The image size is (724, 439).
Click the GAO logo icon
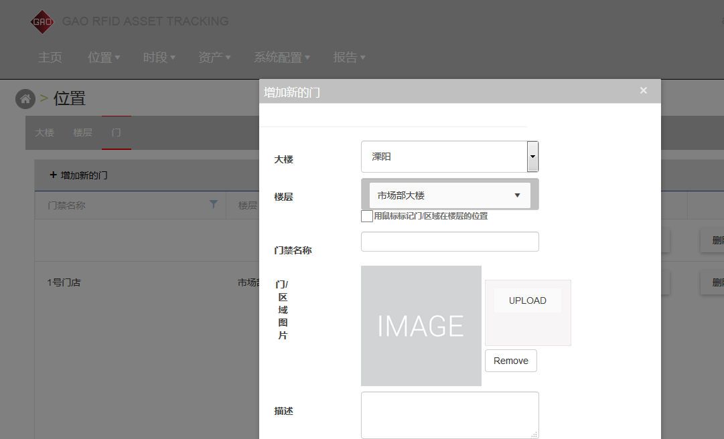point(42,21)
